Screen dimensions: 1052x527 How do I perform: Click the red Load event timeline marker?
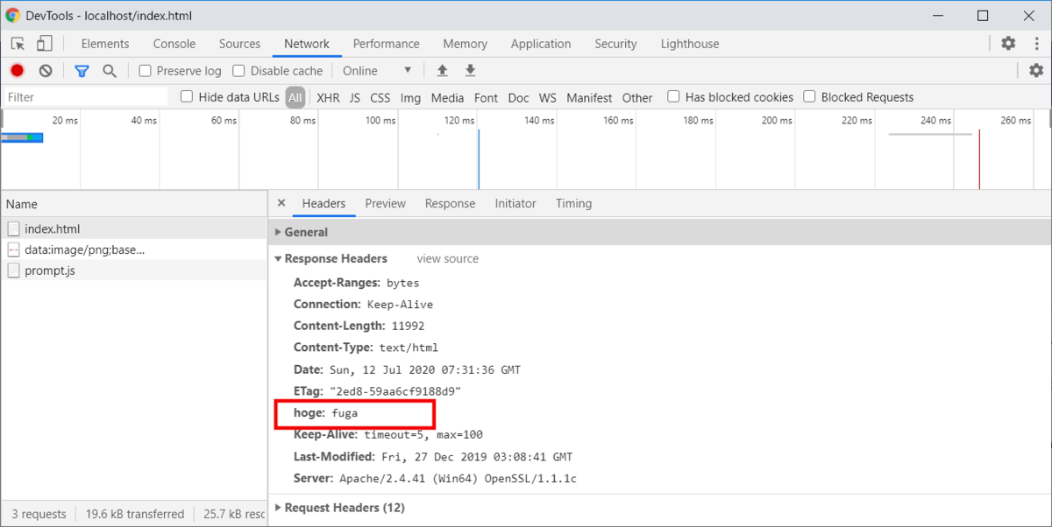tap(979, 158)
